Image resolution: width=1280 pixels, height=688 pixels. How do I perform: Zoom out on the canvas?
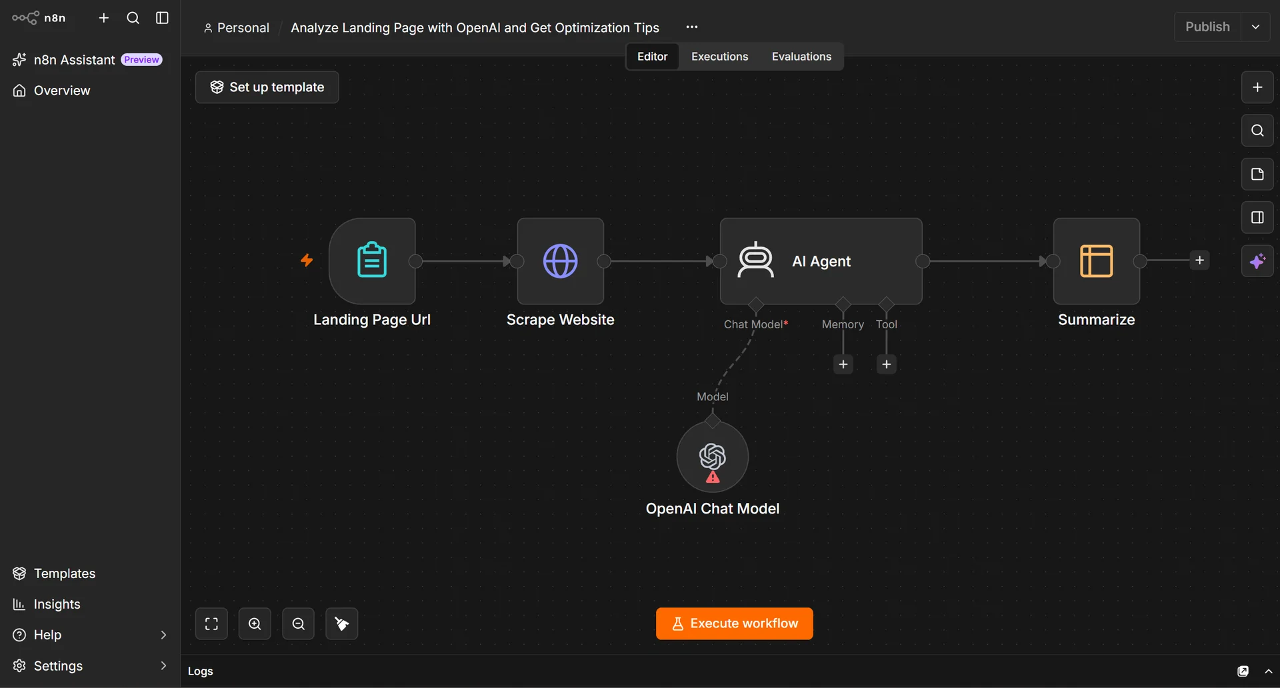[298, 623]
